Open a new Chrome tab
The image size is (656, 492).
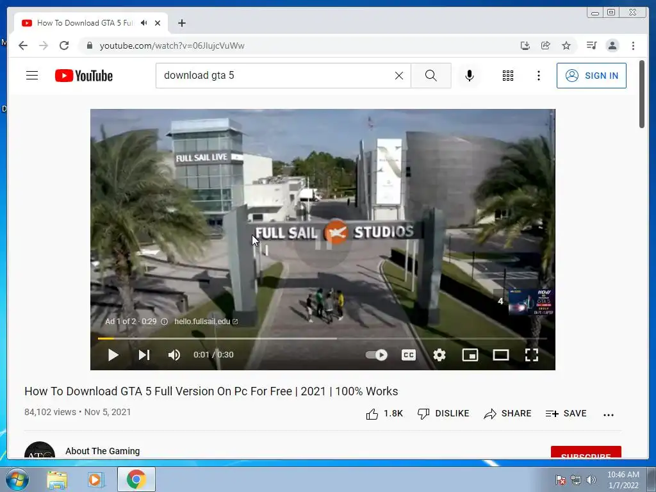point(181,23)
